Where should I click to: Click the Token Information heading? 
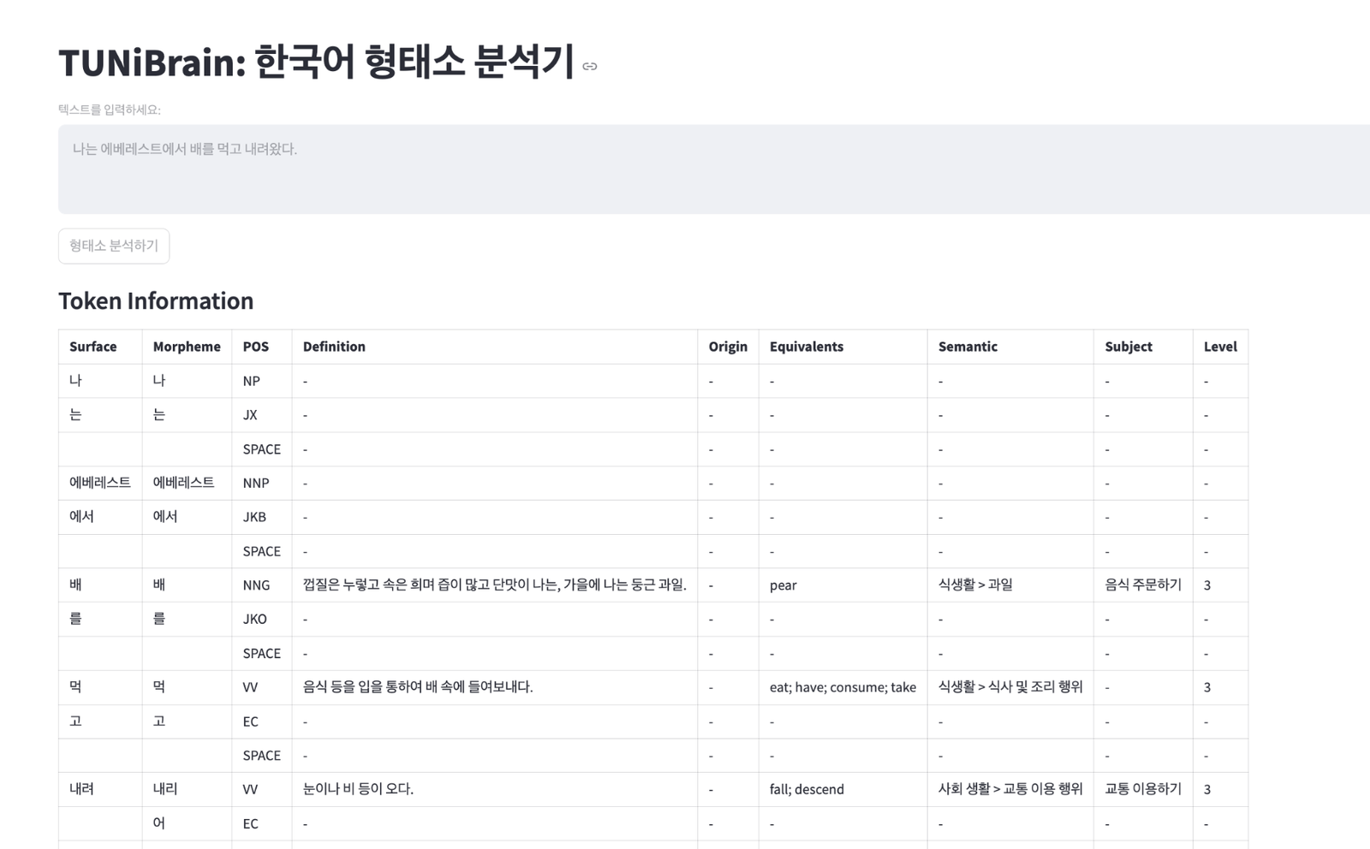click(x=156, y=301)
